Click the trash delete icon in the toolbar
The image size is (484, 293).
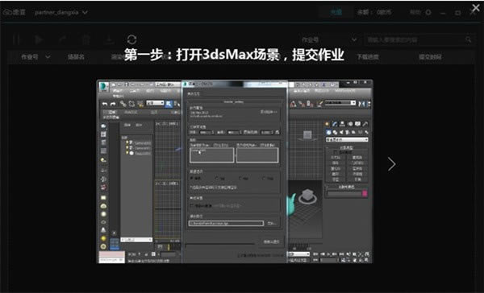point(86,39)
